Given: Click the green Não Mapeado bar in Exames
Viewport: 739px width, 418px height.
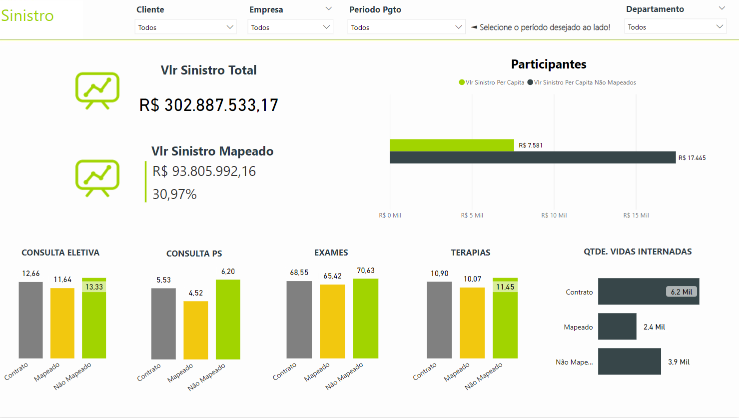Looking at the screenshot, I should [365, 318].
